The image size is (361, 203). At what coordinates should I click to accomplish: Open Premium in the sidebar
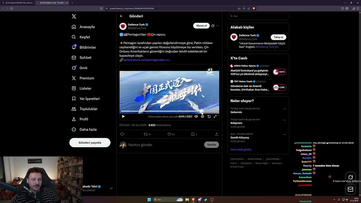point(83,78)
